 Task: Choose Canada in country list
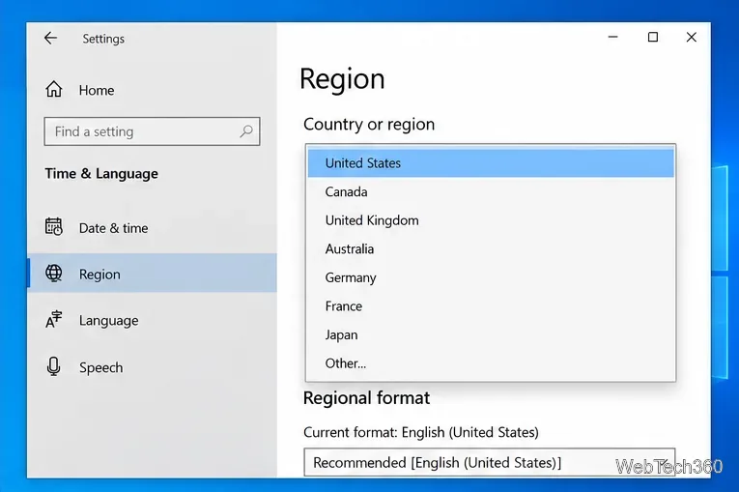491,192
